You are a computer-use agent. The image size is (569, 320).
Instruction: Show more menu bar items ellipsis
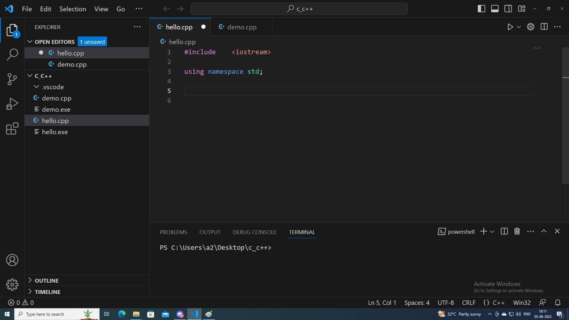(x=139, y=9)
